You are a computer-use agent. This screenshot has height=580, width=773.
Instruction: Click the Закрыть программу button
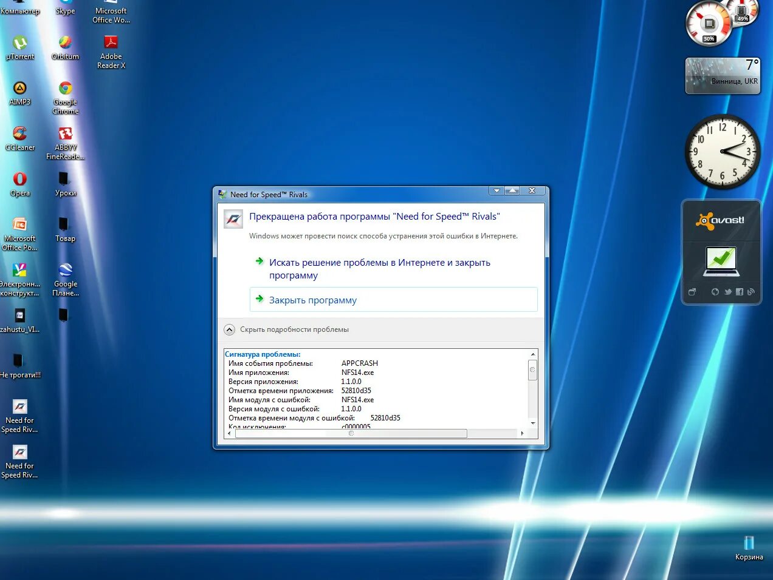coord(393,300)
